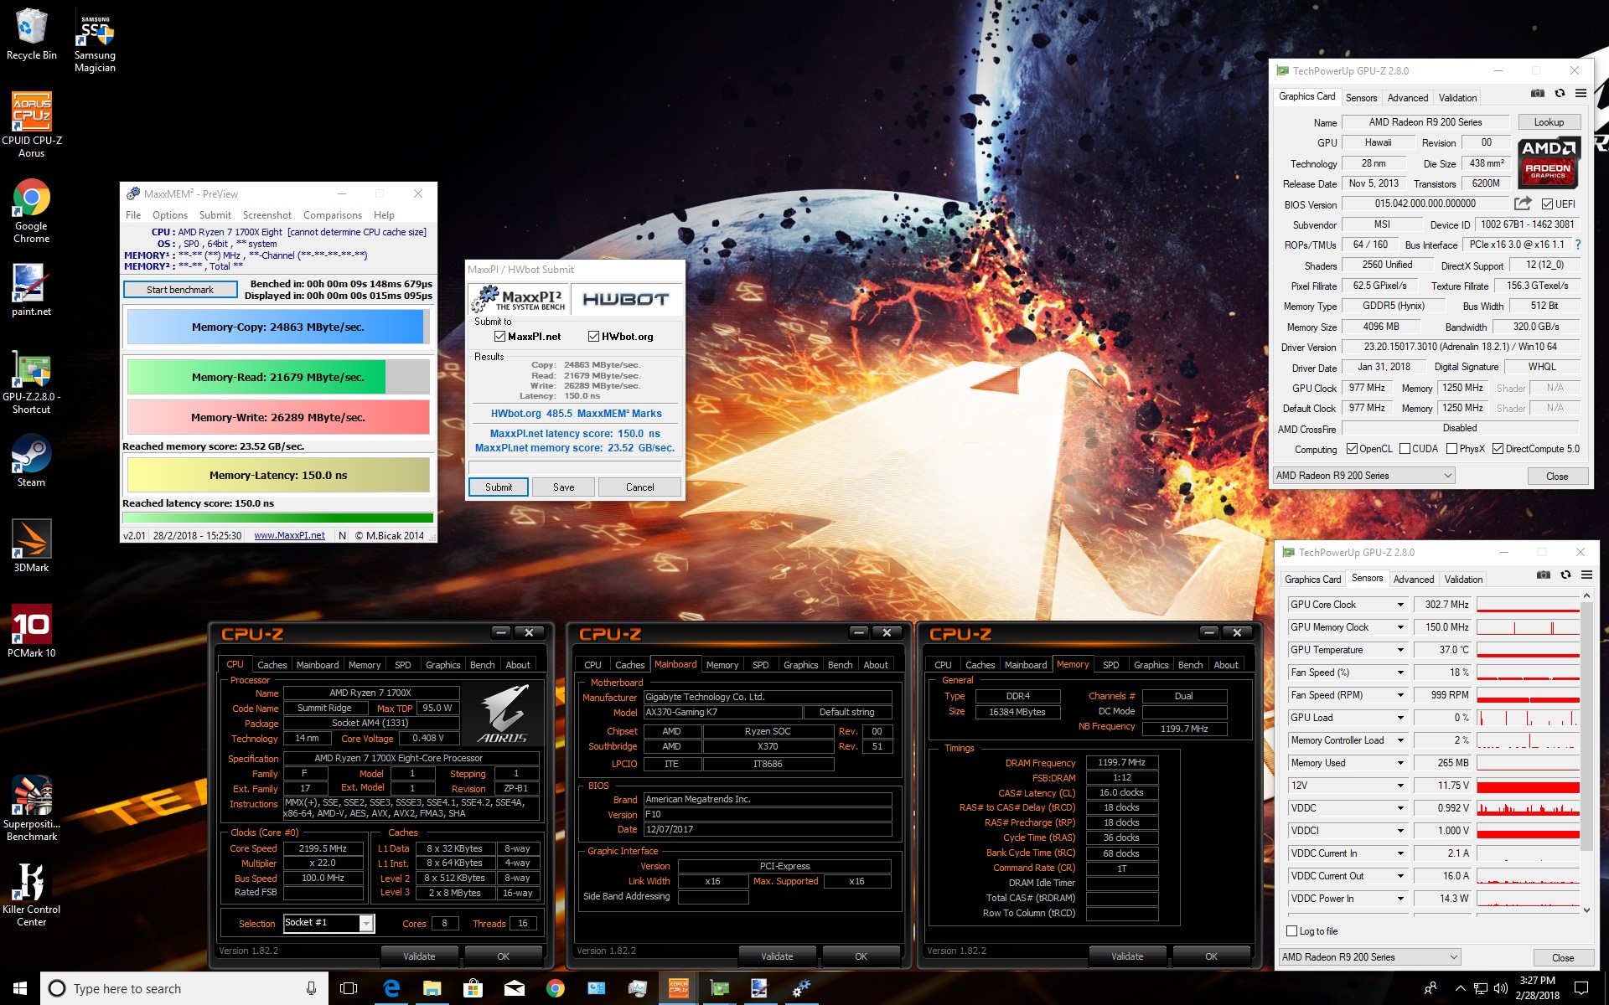Screen dimensions: 1609x1005
Task: Click the refresh icon in upper GPU-Z window
Action: [1560, 94]
